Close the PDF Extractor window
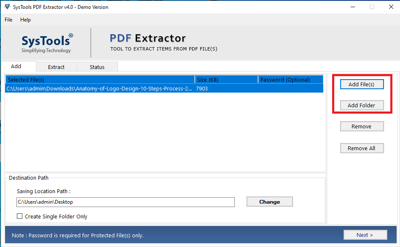 (x=391, y=7)
